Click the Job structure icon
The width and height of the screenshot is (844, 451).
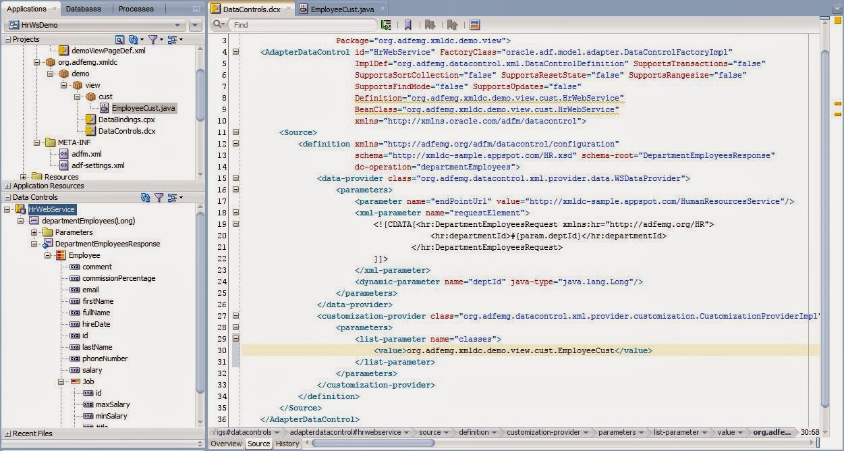(76, 381)
